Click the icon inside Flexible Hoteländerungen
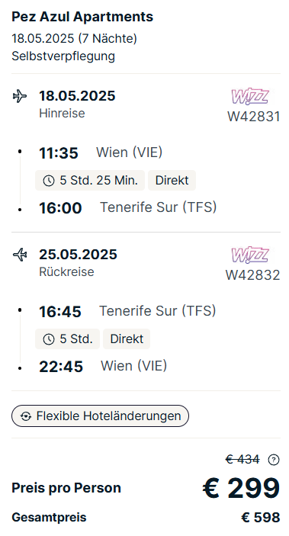 (x=26, y=416)
